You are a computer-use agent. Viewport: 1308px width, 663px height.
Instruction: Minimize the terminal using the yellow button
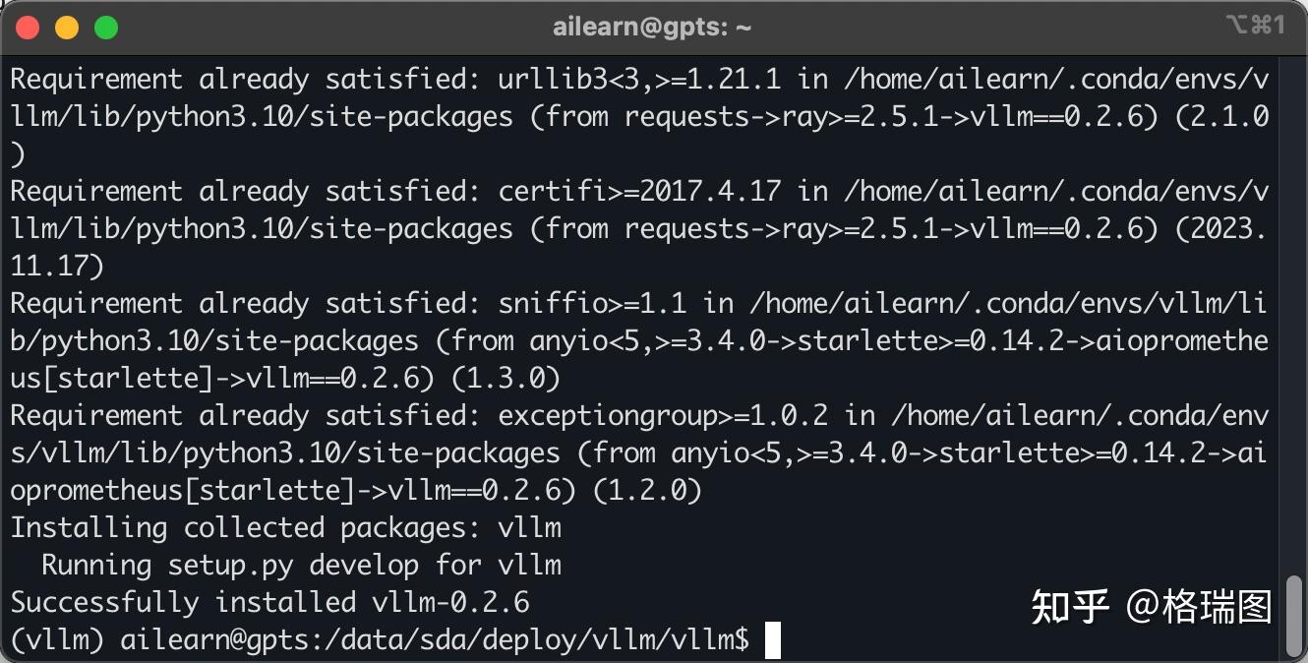67,28
